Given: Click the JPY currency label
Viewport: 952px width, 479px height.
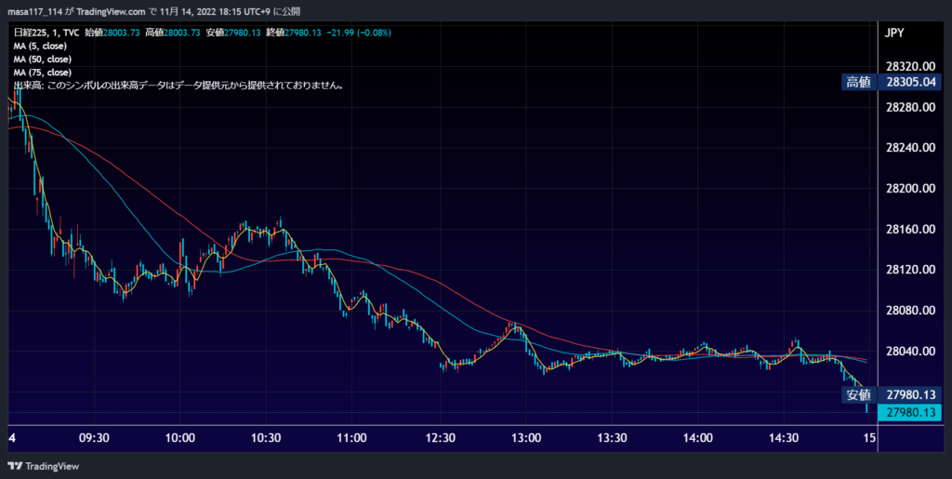Looking at the screenshot, I should click(x=893, y=33).
